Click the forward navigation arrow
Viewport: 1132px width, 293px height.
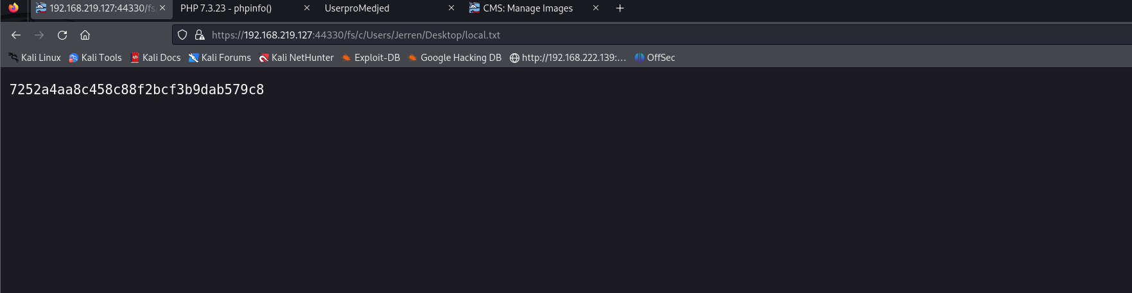point(39,35)
